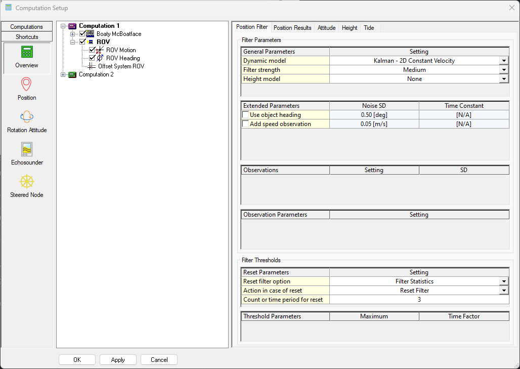Image resolution: width=520 pixels, height=369 pixels.
Task: Click the Count or time period value field
Action: pyautogui.click(x=419, y=300)
